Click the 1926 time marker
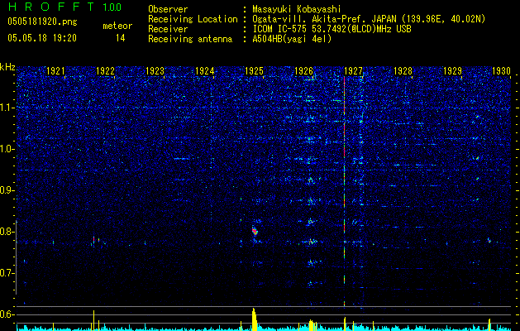Image resolution: width=520 pixels, height=331 pixels. click(x=303, y=71)
